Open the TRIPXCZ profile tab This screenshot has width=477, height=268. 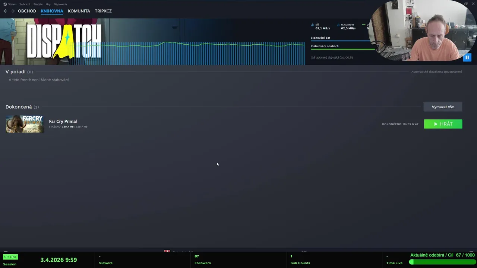tap(103, 11)
